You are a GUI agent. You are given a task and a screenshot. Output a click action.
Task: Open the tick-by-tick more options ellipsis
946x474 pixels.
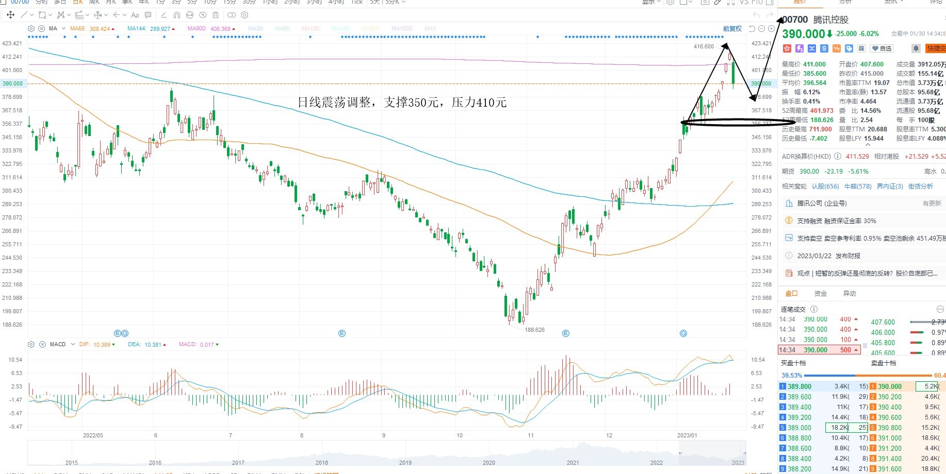(940, 309)
